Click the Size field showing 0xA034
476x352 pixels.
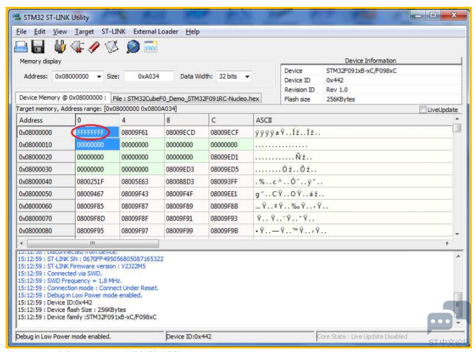(x=149, y=77)
